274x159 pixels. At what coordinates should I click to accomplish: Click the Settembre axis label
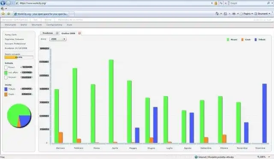pos(206,148)
